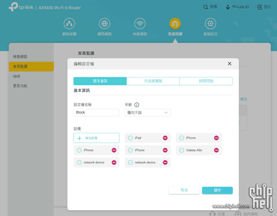
Task: Click the iPad device name text
Action: (138, 138)
